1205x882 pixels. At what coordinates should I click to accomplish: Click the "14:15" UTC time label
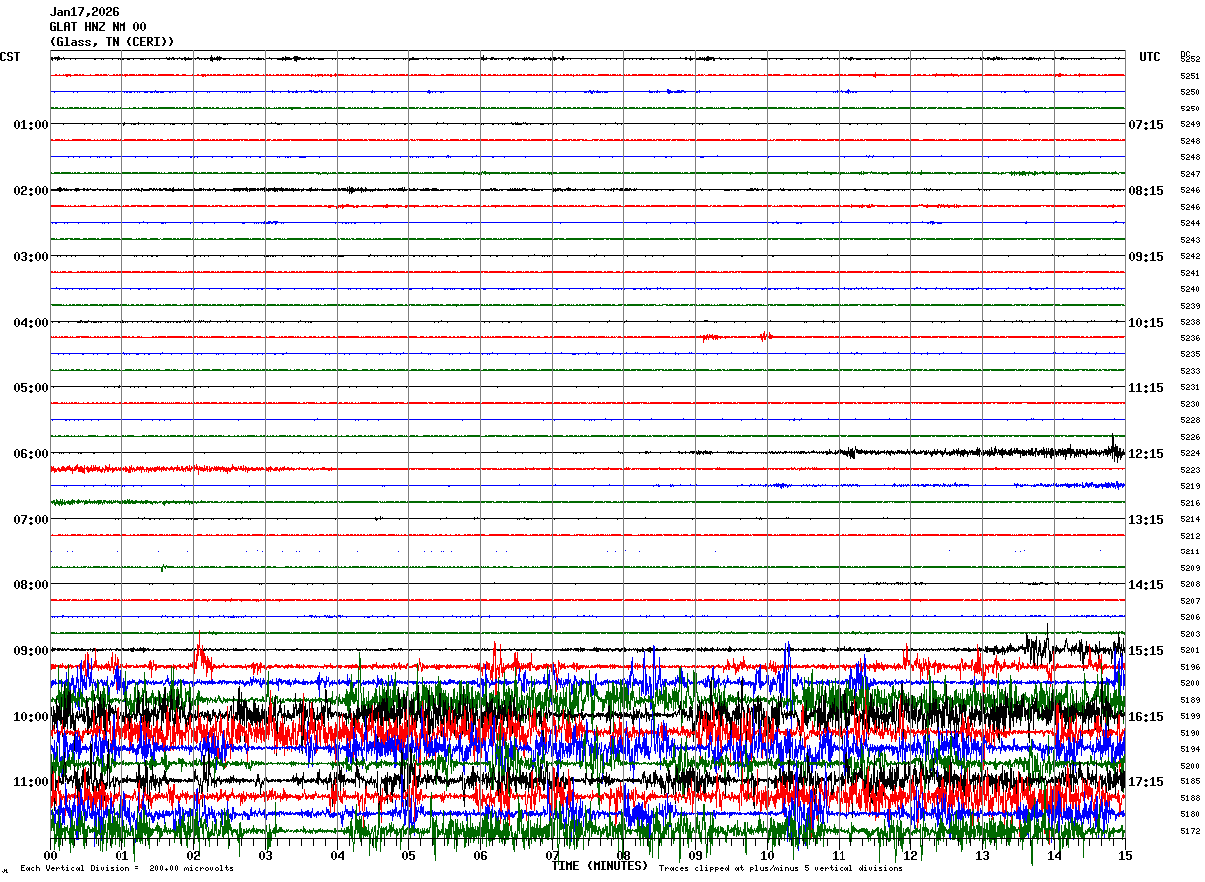(1146, 585)
